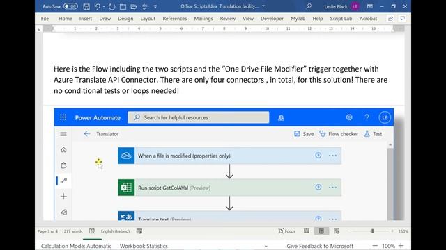Click the 277 words count
The width and height of the screenshot is (446, 250).
pos(73,231)
